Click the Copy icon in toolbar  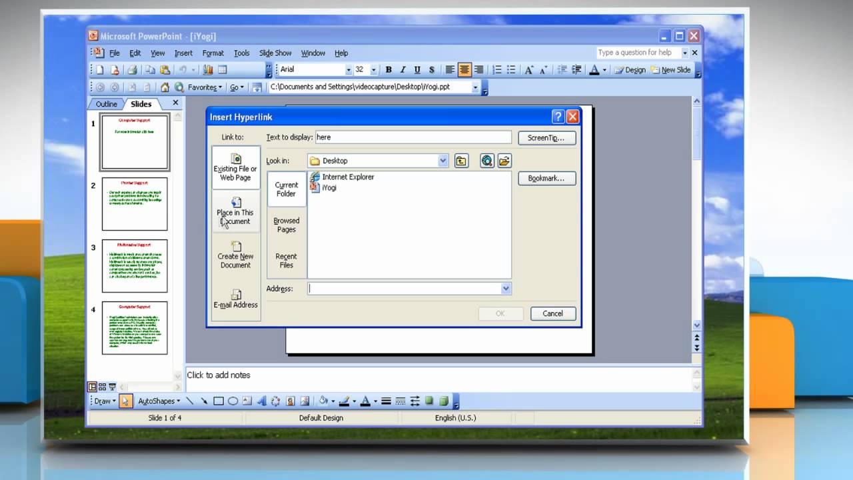151,69
